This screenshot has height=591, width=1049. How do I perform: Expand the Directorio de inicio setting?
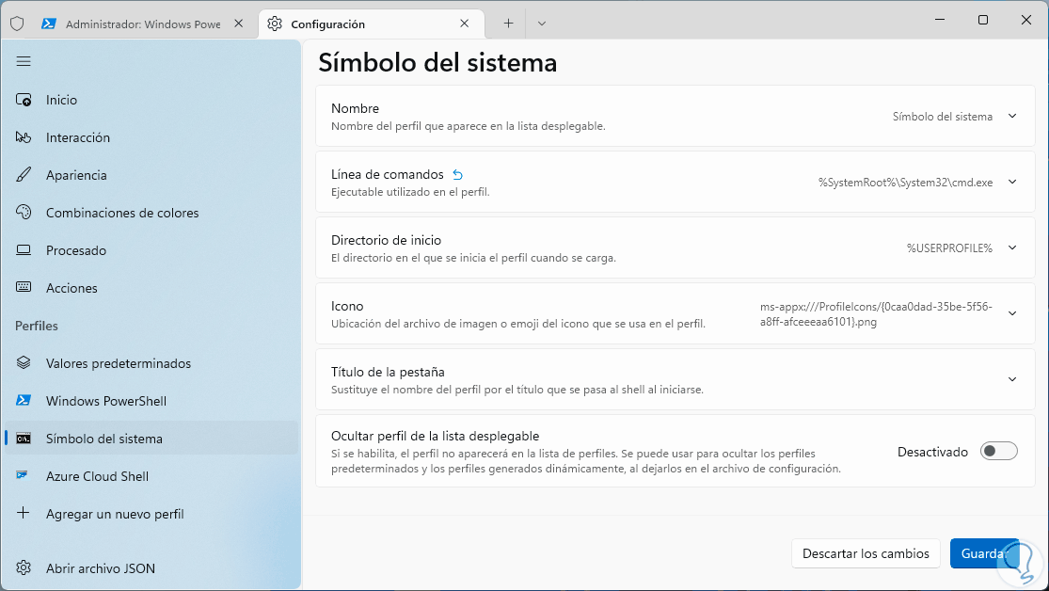(x=1012, y=248)
